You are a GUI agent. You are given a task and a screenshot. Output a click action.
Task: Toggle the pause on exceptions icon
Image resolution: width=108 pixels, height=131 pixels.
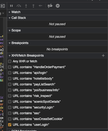click(58, 6)
